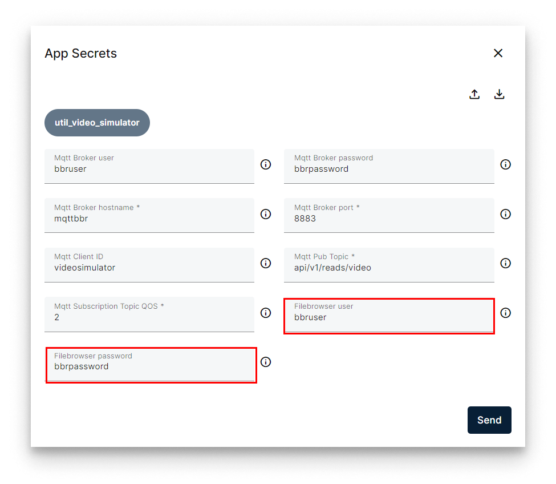
Task: Click the Send button
Action: [x=489, y=420]
